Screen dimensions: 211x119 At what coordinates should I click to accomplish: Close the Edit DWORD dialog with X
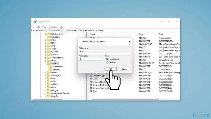coord(129,41)
